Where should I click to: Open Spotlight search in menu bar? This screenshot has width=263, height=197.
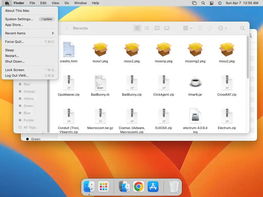click(x=203, y=3)
